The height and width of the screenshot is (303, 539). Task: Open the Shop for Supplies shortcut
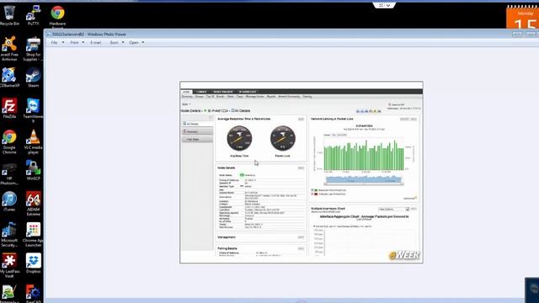click(x=33, y=49)
